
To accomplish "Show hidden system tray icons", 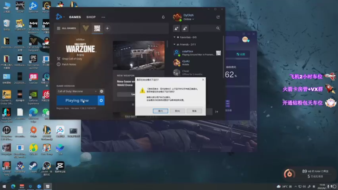I will coord(295,187).
